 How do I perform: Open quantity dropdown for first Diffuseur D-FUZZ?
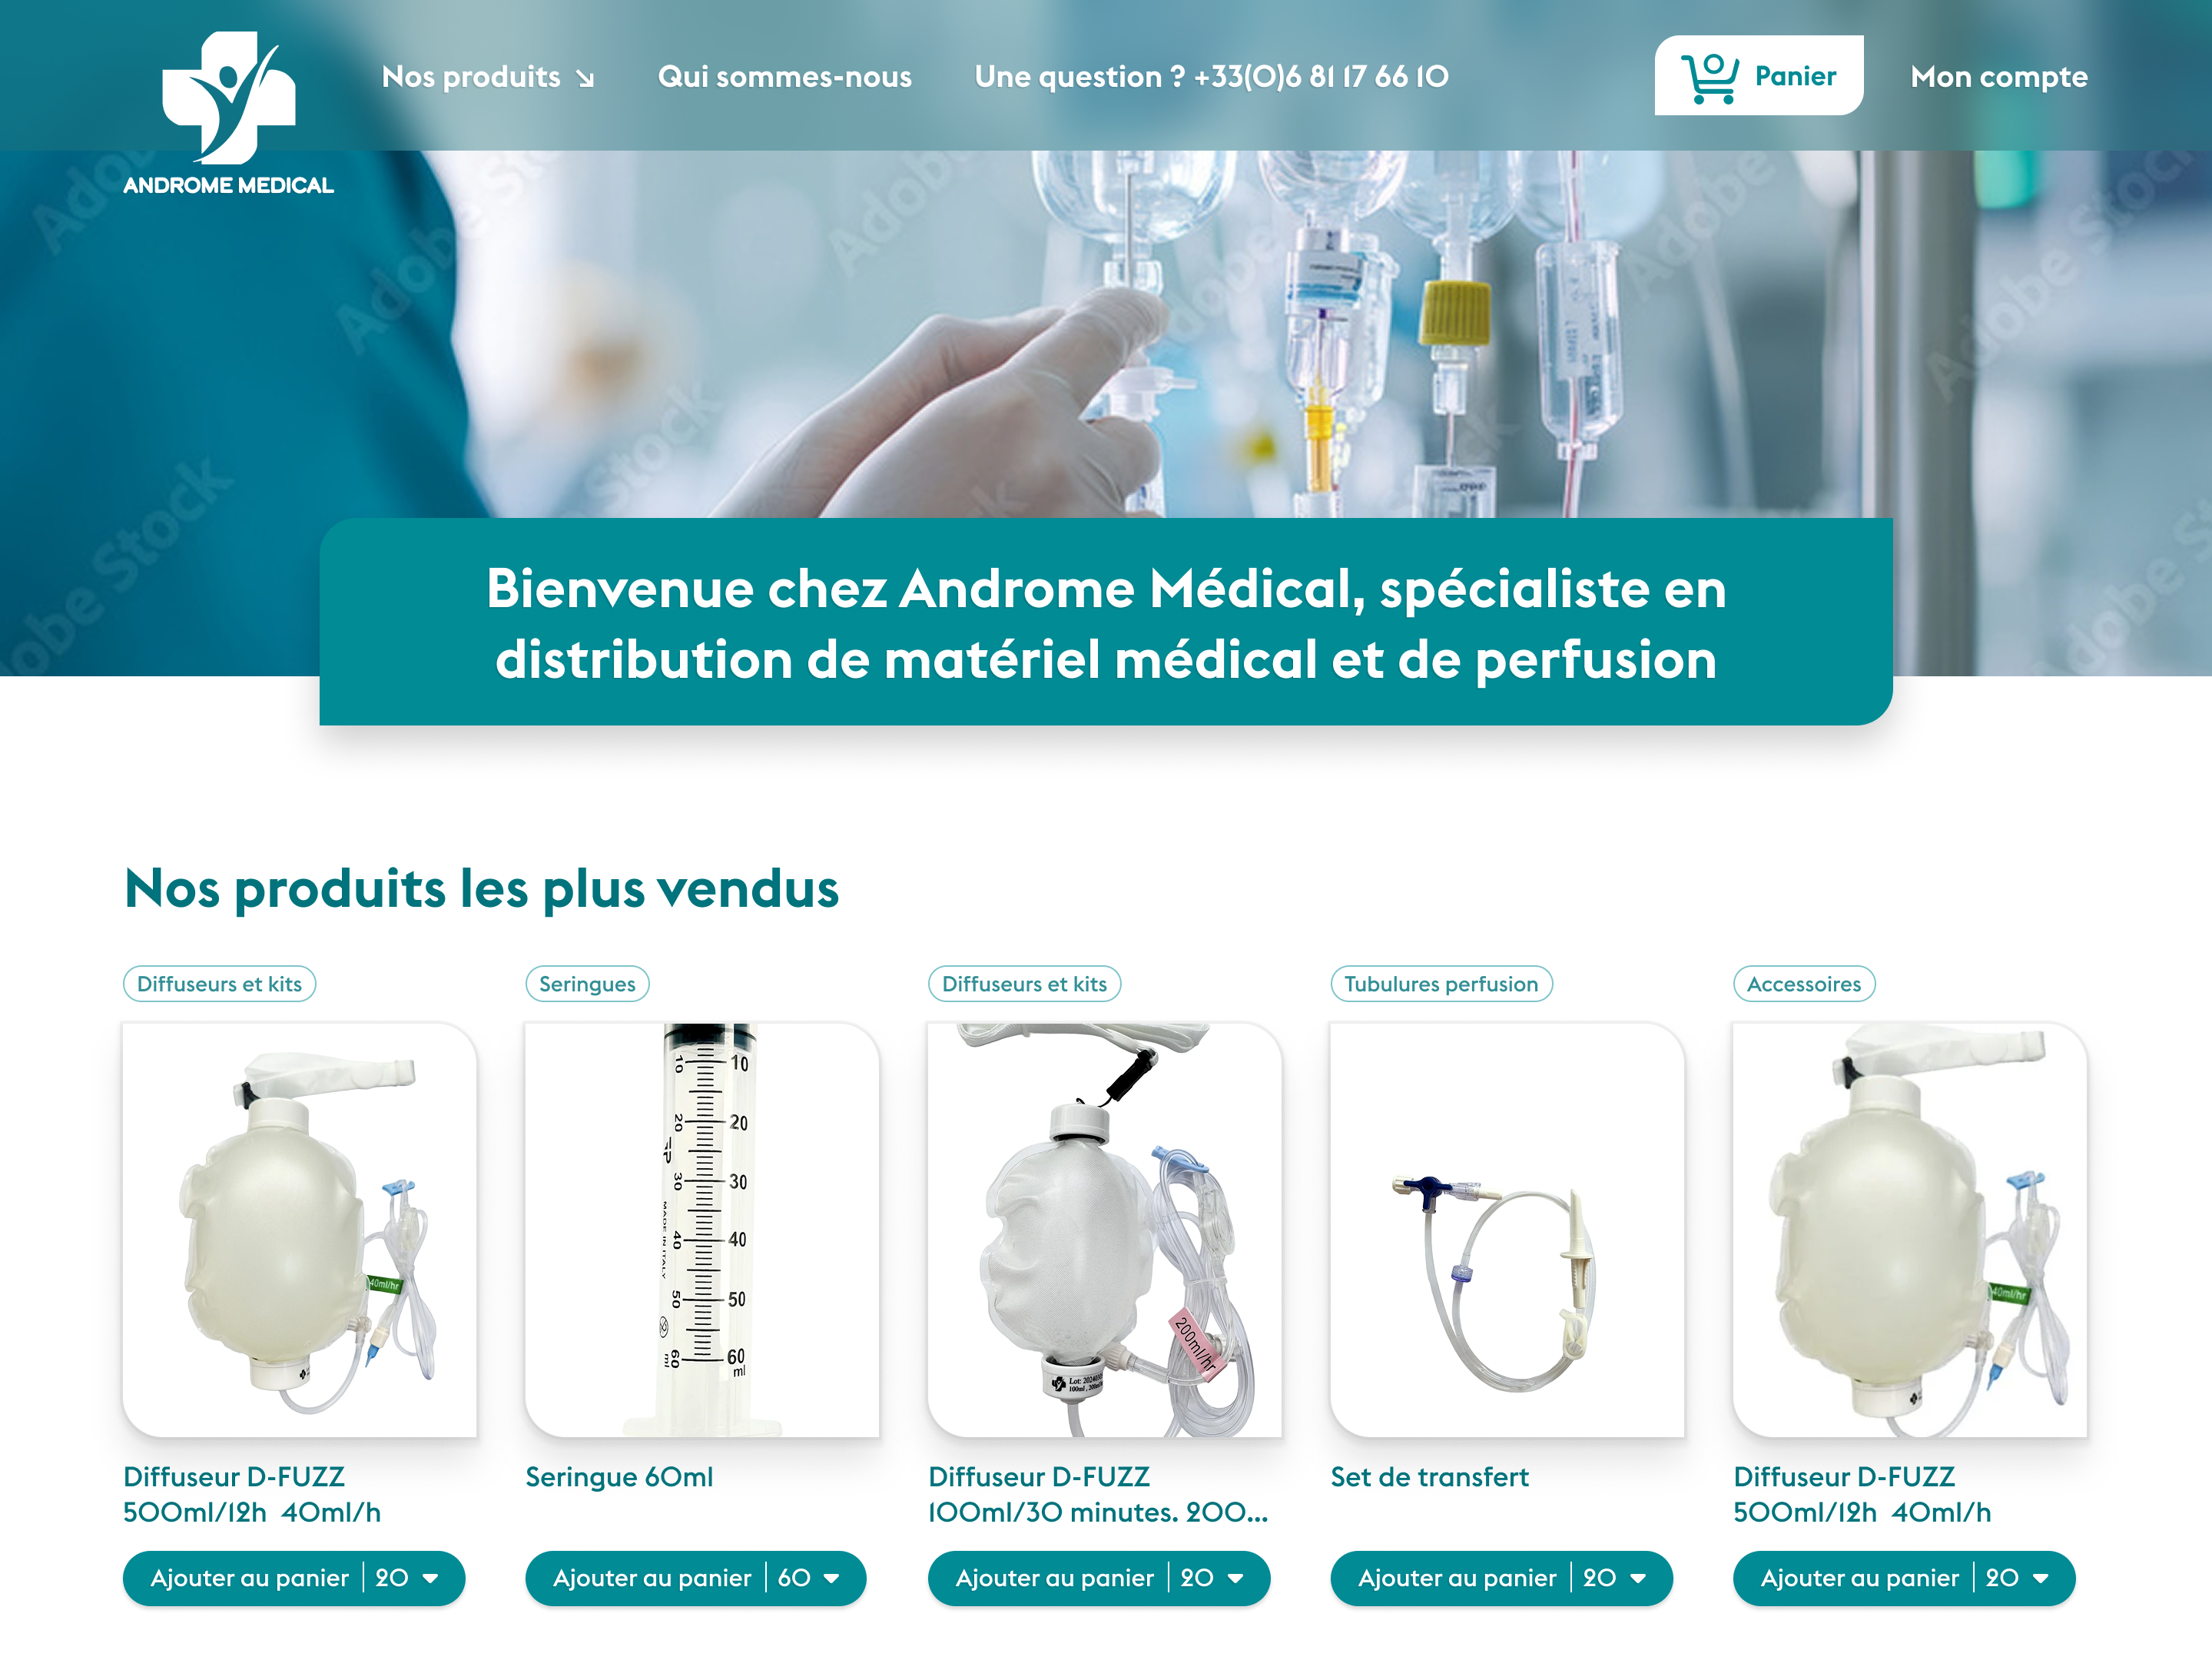[x=430, y=1578]
